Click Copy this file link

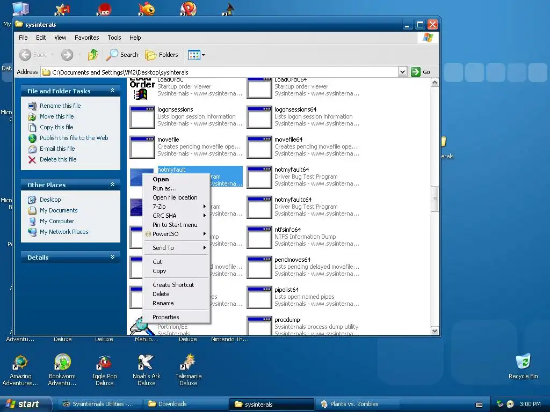[x=56, y=127]
